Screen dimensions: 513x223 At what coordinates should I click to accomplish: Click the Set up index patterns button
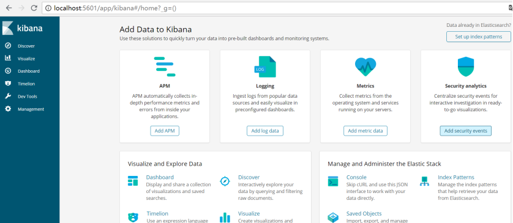point(479,37)
